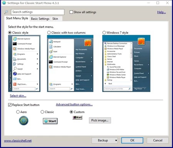Open the Select skin... link
The image size is (173, 148).
click(x=18, y=96)
